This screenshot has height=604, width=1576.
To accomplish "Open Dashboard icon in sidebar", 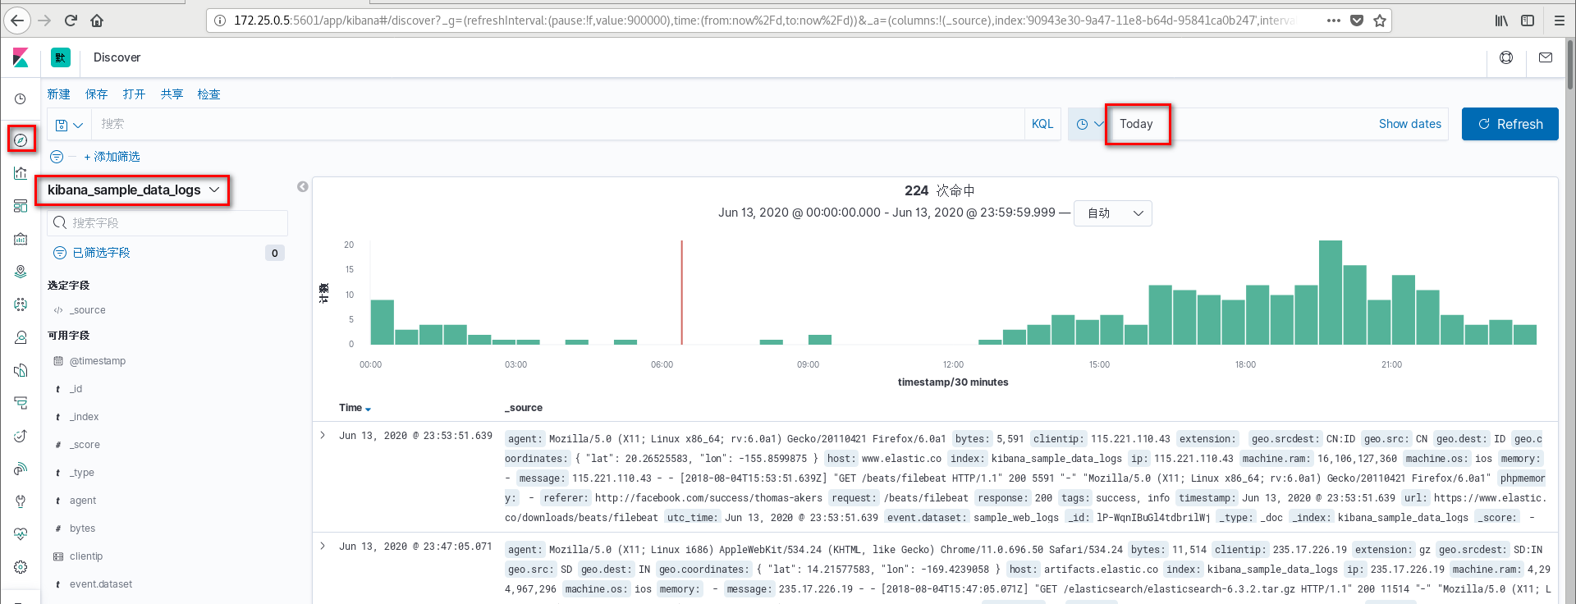I will (x=21, y=206).
